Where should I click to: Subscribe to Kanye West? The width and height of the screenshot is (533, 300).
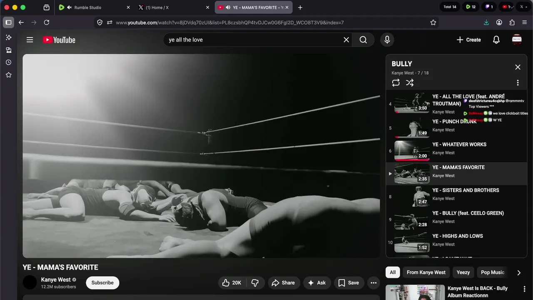pyautogui.click(x=102, y=283)
